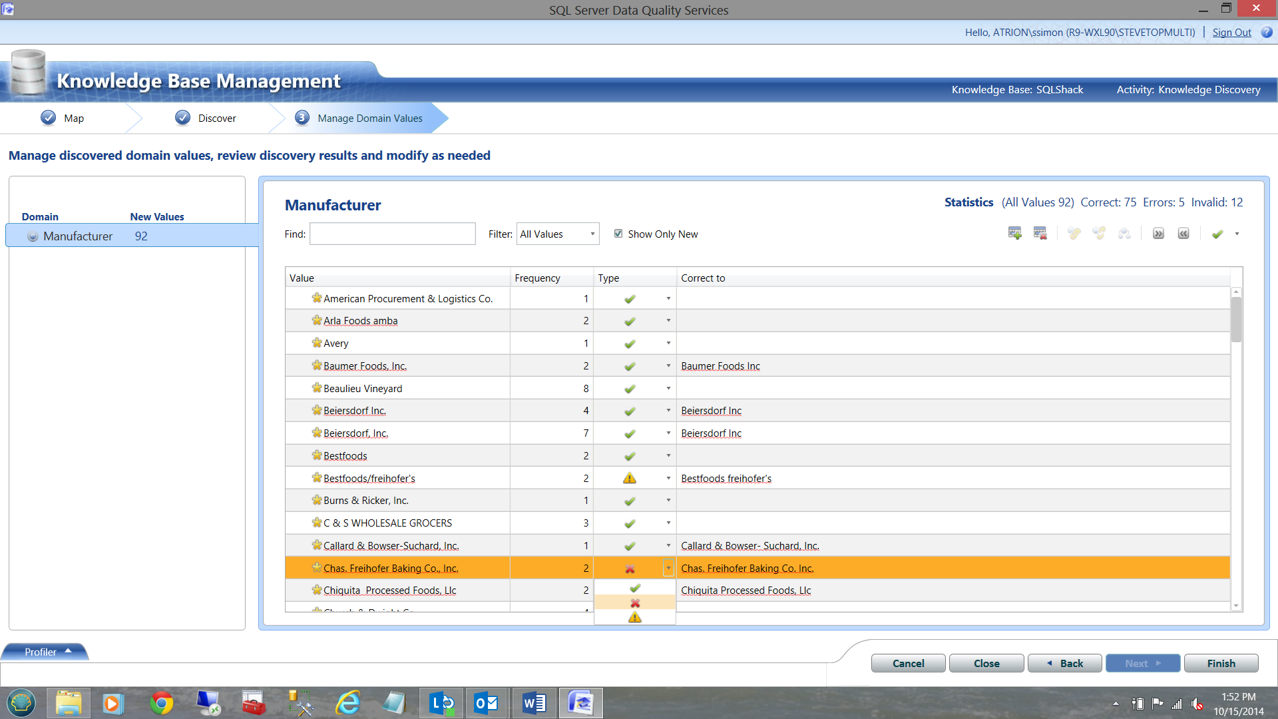The image size is (1278, 719).
Task: Click the break synonyms icon
Action: click(x=1099, y=234)
